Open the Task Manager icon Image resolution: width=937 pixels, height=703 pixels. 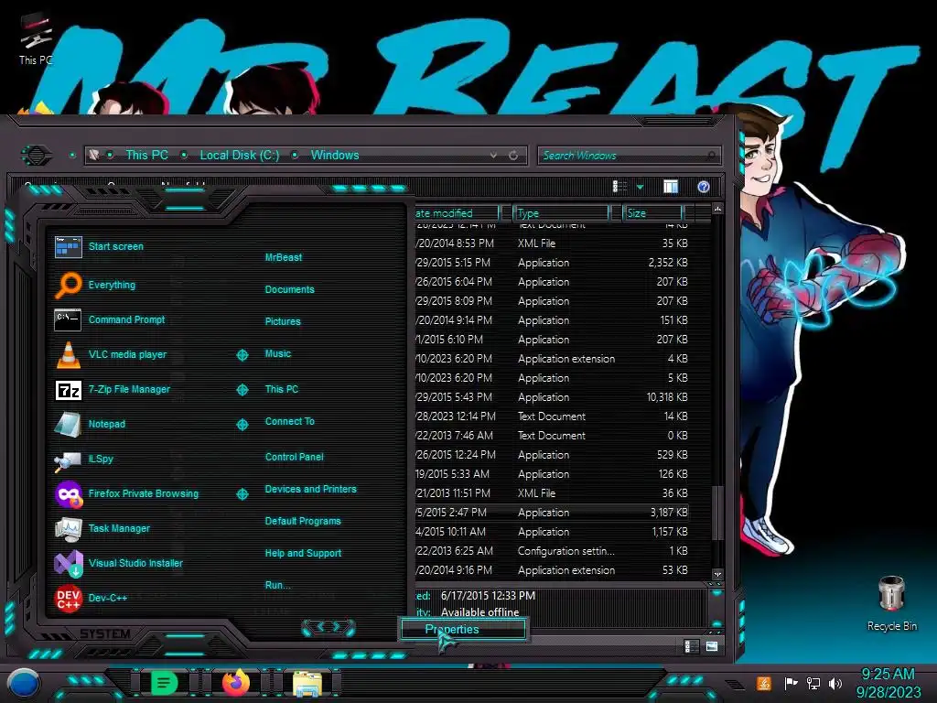coord(68,528)
